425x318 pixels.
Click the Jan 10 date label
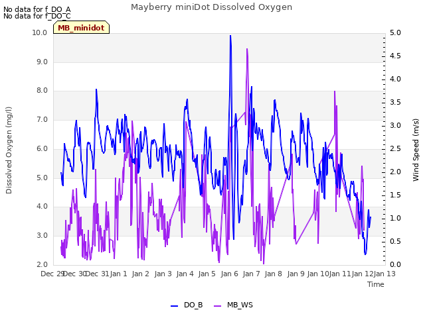coord(318,274)
